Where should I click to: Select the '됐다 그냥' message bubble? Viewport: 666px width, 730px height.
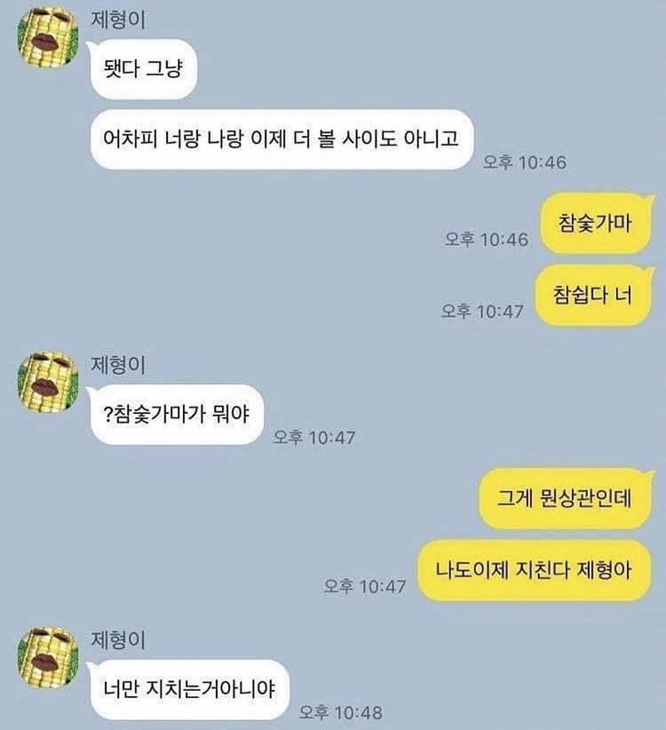click(143, 69)
